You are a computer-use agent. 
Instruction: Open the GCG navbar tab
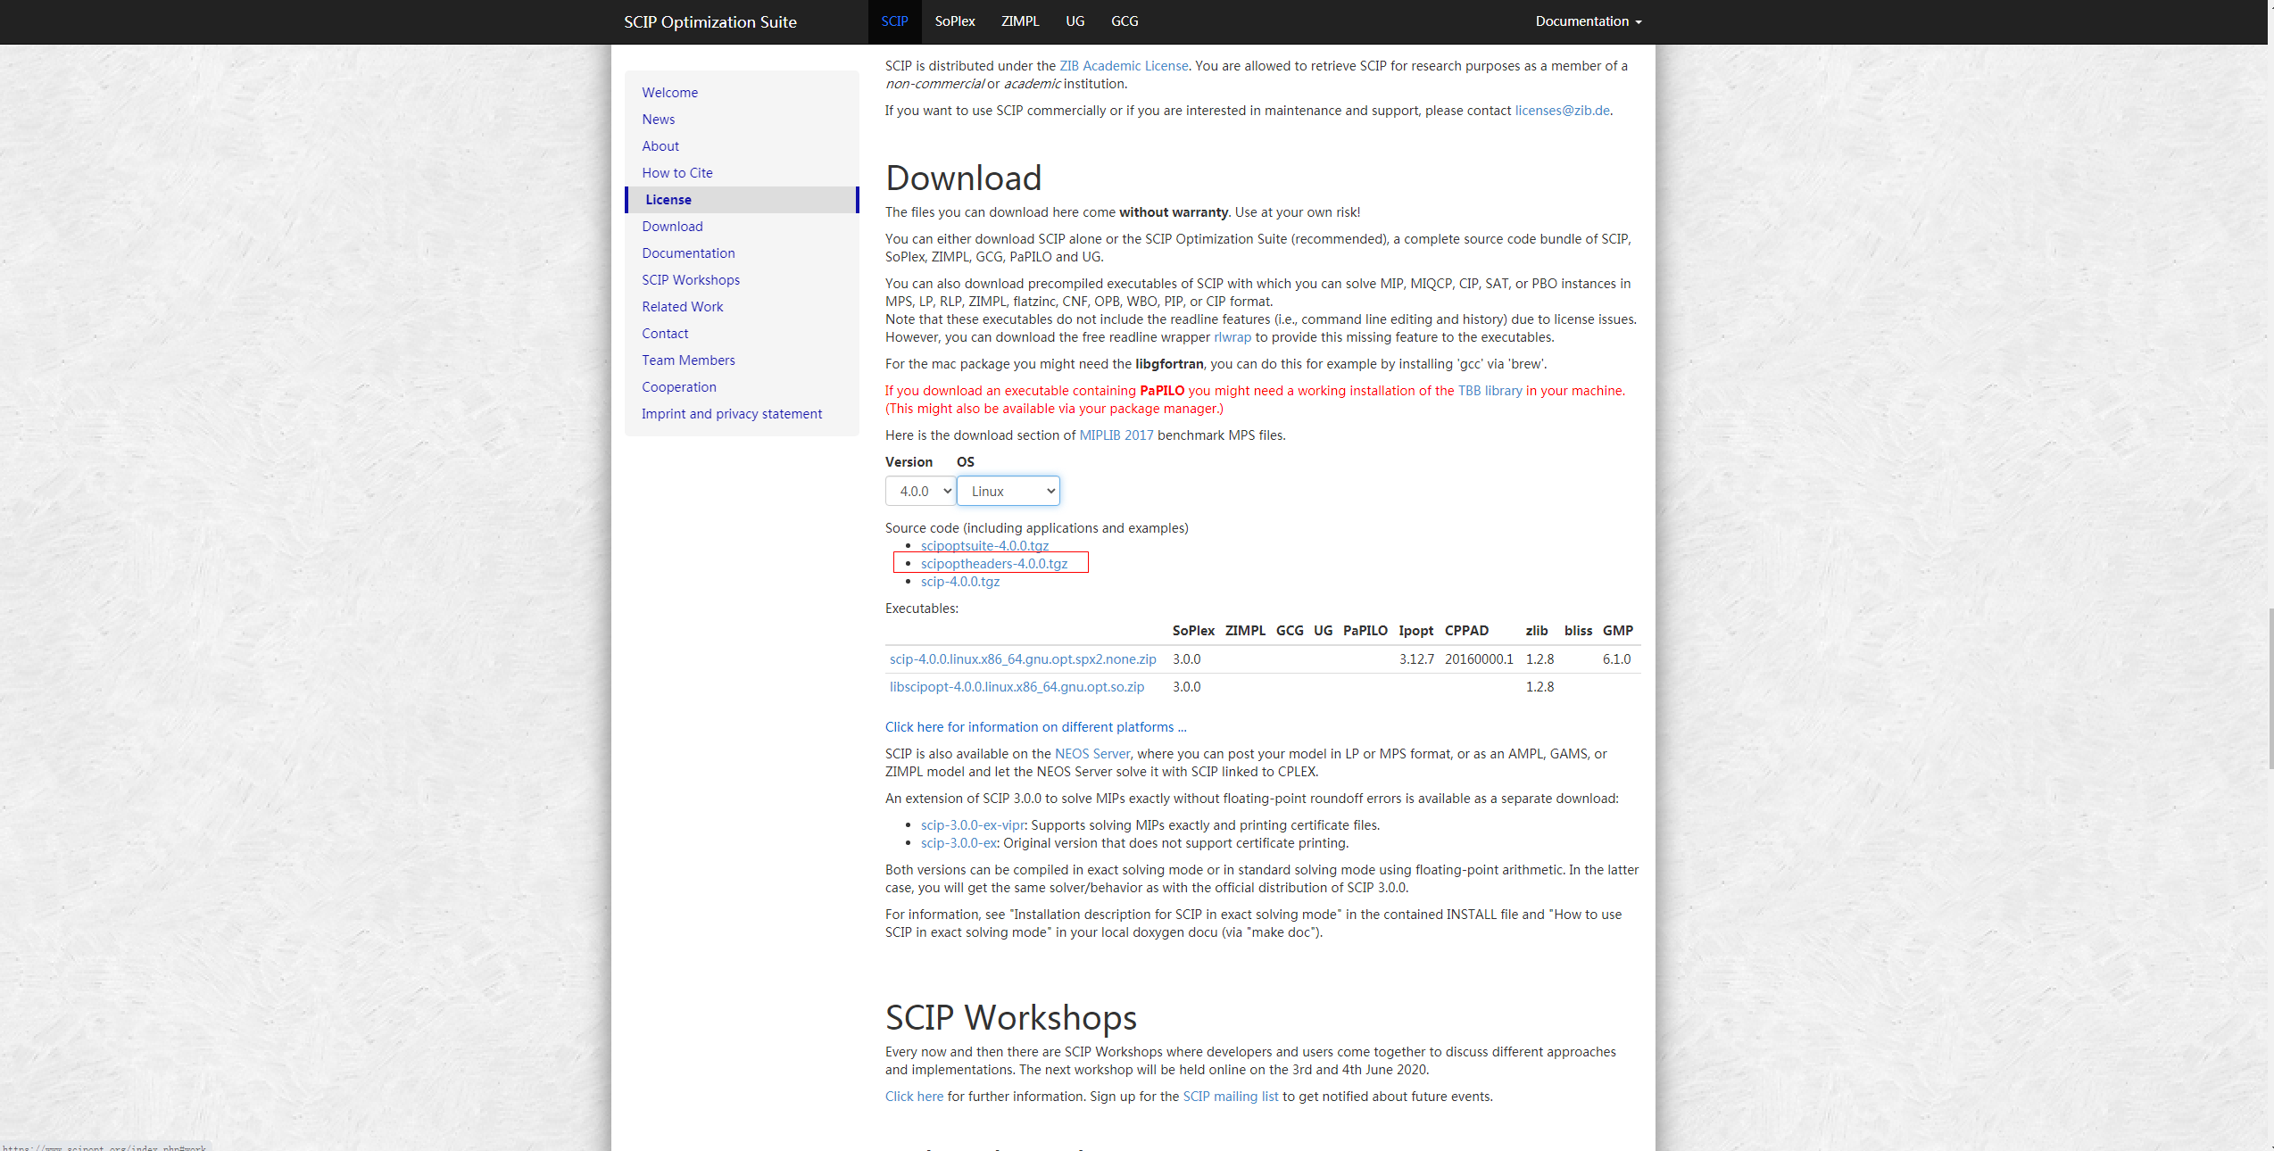point(1124,21)
